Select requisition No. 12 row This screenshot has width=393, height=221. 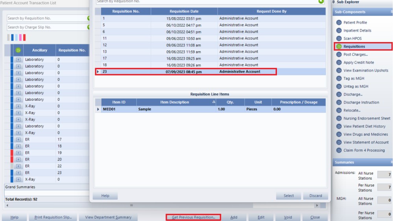click(157, 45)
